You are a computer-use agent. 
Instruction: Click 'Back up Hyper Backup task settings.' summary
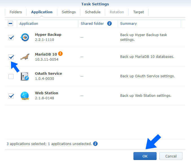click(144, 37)
